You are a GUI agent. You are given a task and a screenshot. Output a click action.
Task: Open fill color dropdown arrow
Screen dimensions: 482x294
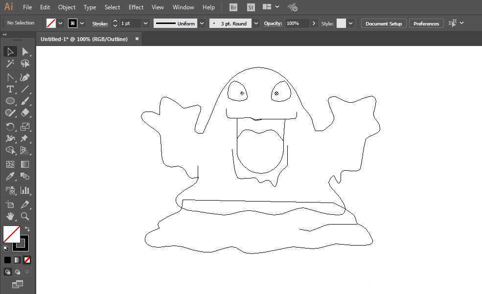click(x=61, y=23)
